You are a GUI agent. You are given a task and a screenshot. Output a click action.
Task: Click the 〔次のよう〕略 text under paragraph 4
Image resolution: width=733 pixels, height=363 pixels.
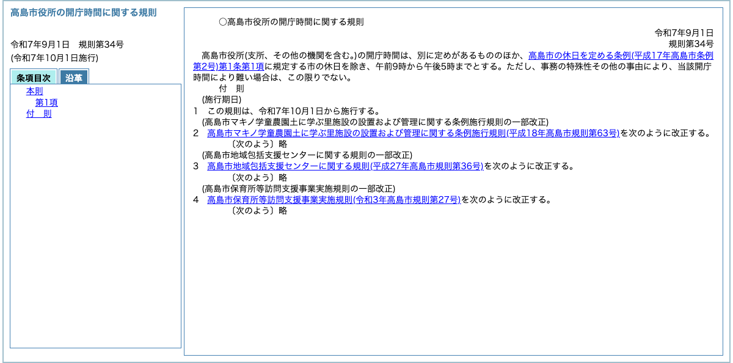pos(258,211)
